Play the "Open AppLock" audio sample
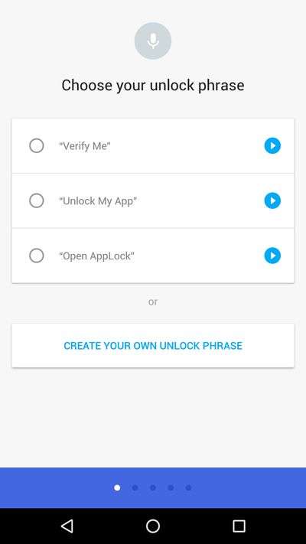 point(272,256)
